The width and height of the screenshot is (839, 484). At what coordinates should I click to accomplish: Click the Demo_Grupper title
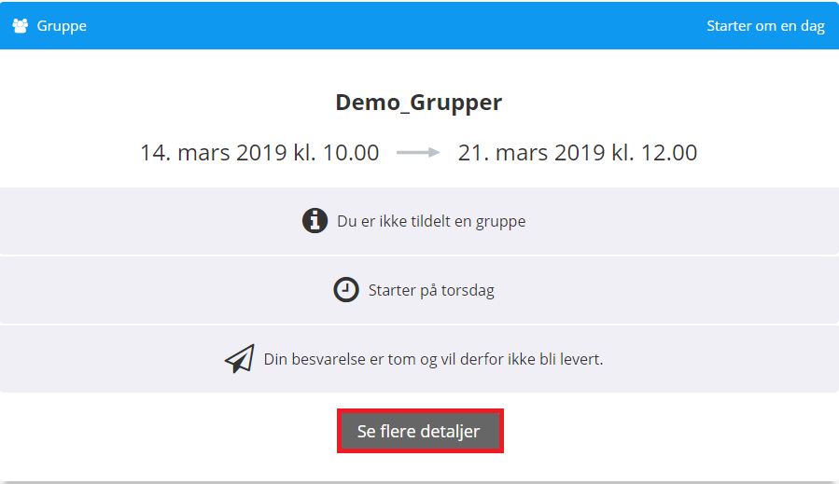click(x=419, y=103)
